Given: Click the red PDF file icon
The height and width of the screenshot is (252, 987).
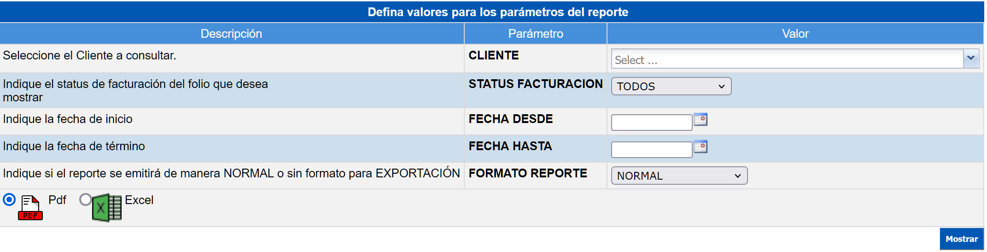Looking at the screenshot, I should pyautogui.click(x=30, y=208).
